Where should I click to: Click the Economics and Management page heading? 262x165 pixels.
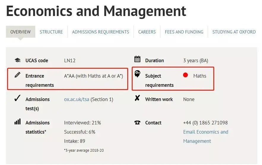pyautogui.click(x=96, y=11)
